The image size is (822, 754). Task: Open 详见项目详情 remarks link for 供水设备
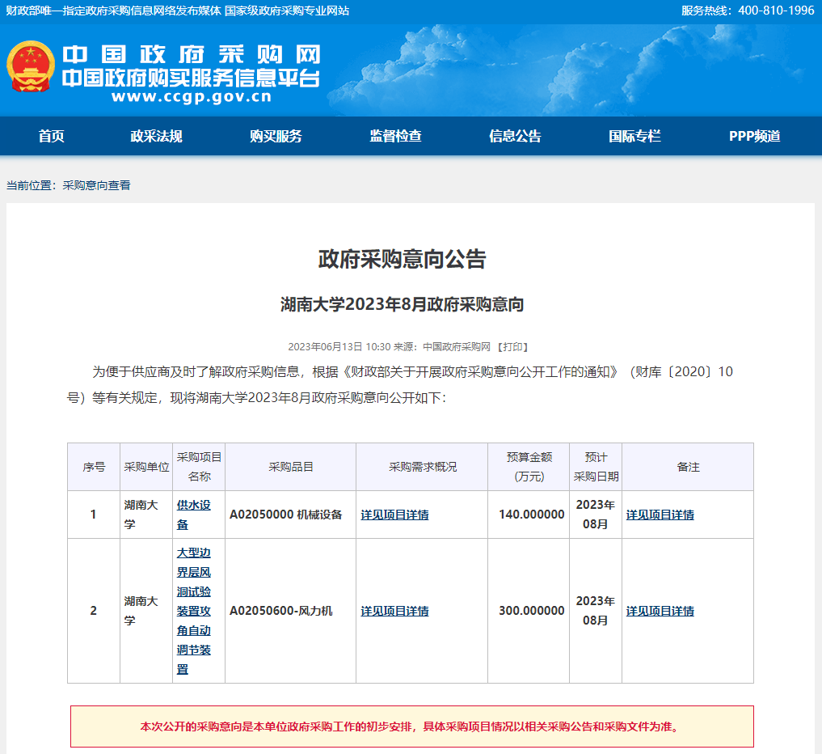pos(660,515)
